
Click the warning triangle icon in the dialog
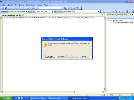[45, 44]
